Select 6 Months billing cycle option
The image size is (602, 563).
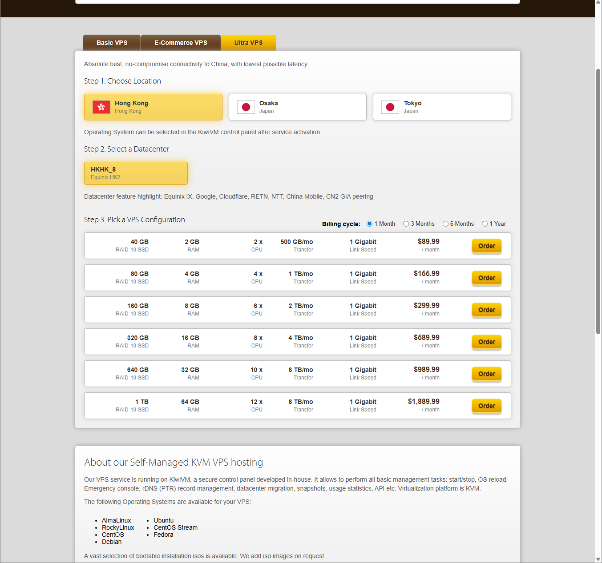click(445, 224)
